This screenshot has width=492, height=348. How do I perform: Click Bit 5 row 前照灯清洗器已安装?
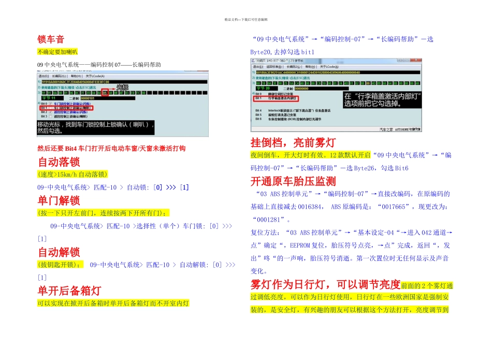point(276,115)
